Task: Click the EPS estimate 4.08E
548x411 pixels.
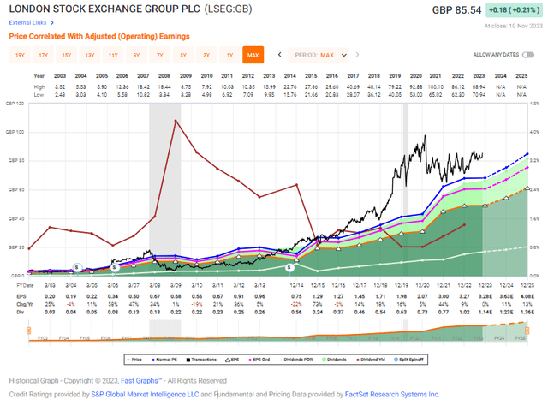Action: click(x=527, y=296)
